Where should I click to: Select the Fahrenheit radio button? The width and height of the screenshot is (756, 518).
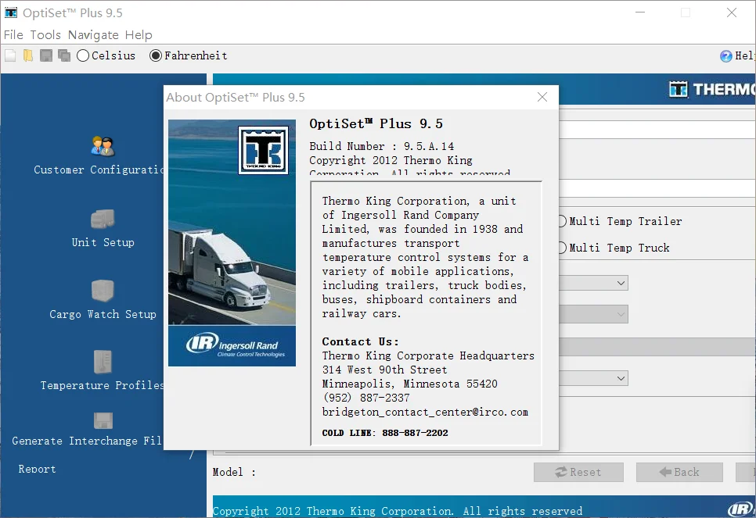coord(155,55)
